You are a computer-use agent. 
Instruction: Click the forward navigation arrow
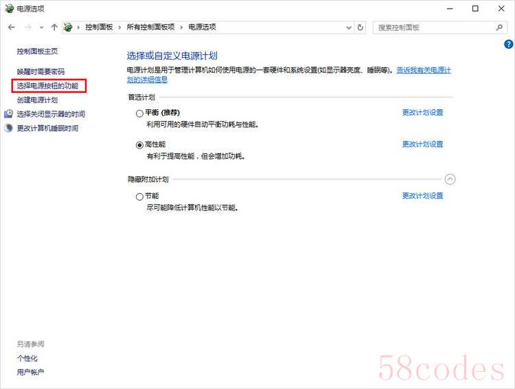click(x=27, y=27)
